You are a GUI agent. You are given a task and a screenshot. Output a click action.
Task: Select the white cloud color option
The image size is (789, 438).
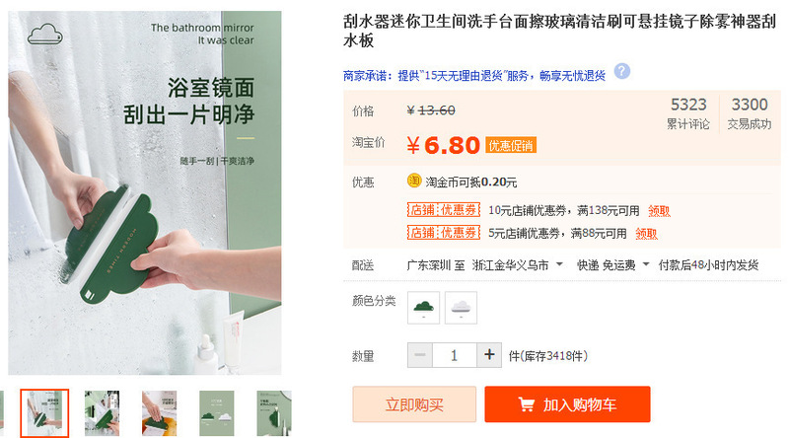pos(461,307)
